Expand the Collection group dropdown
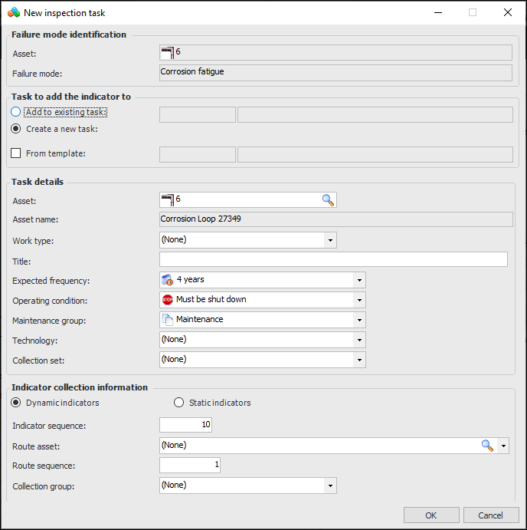Viewport: 527px width, 530px height. [330, 486]
